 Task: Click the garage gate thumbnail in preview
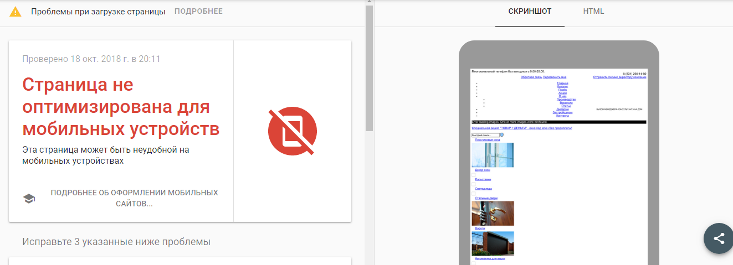[x=493, y=243]
